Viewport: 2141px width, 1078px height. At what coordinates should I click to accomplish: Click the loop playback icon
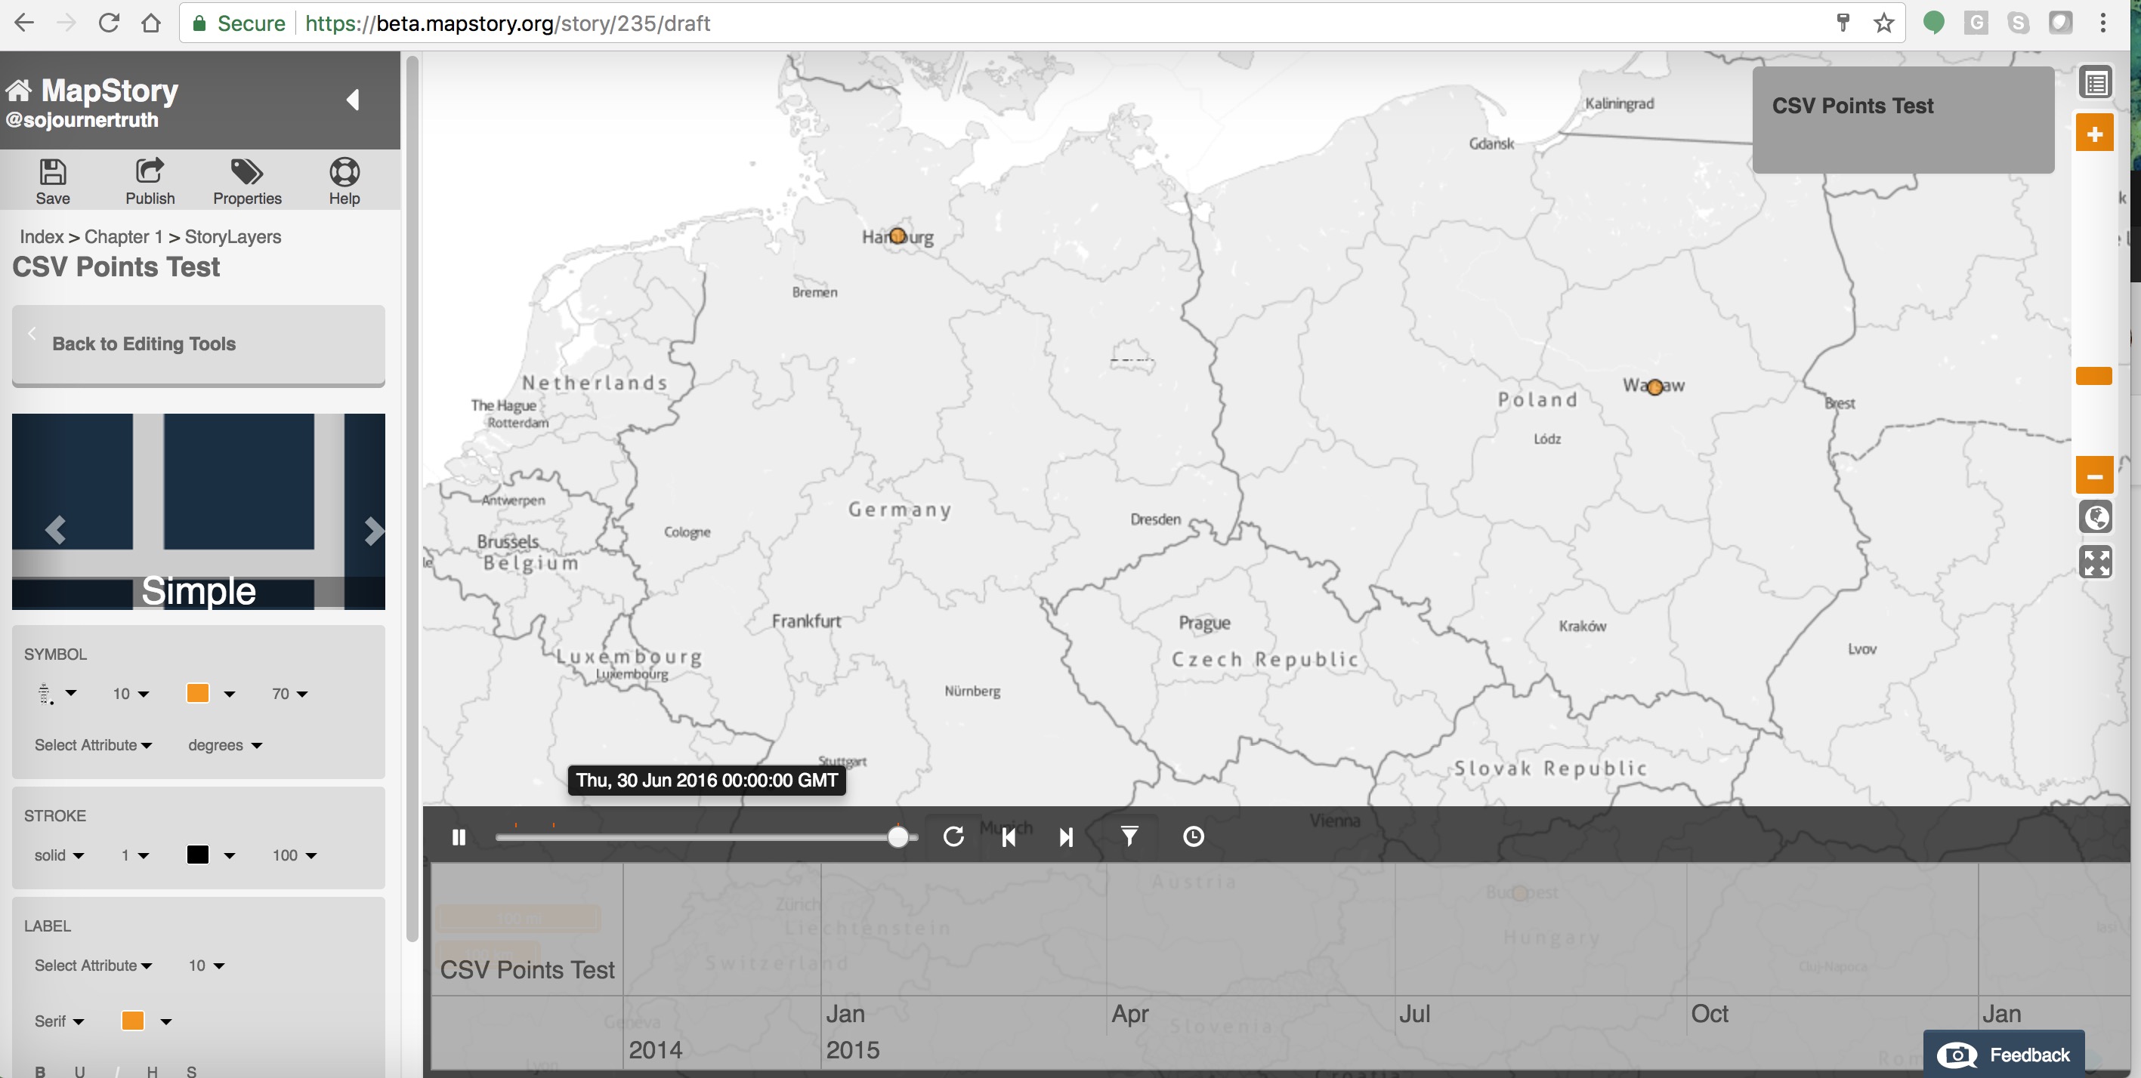[x=953, y=837]
